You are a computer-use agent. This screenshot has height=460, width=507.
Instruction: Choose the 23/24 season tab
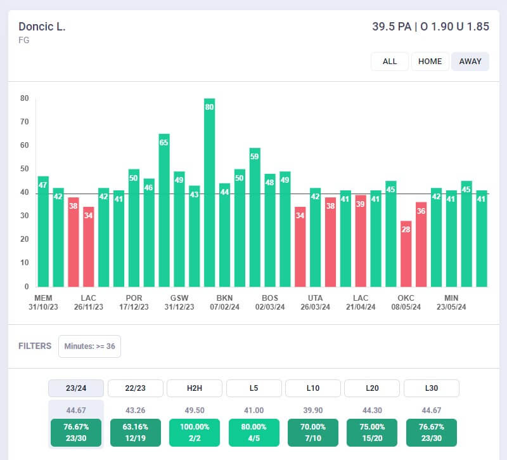pyautogui.click(x=76, y=388)
